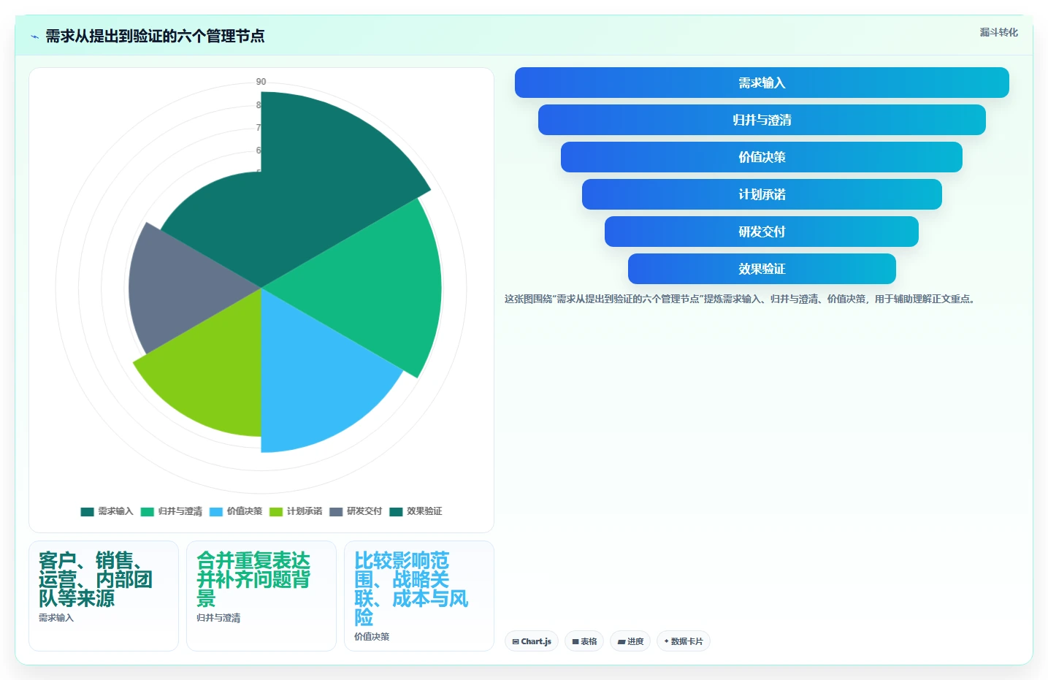Click the 表格 tag chip
The image size is (1048, 680).
(584, 641)
